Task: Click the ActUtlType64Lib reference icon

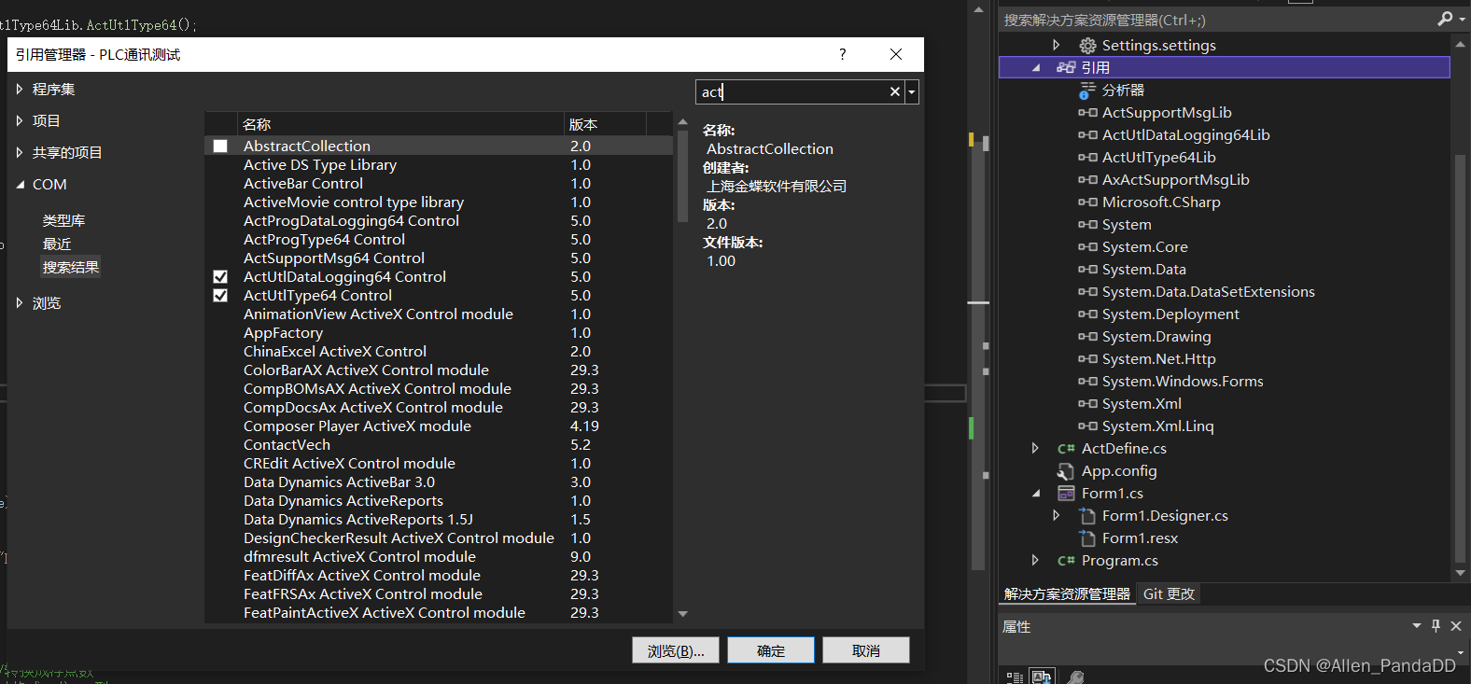Action: [x=1087, y=158]
